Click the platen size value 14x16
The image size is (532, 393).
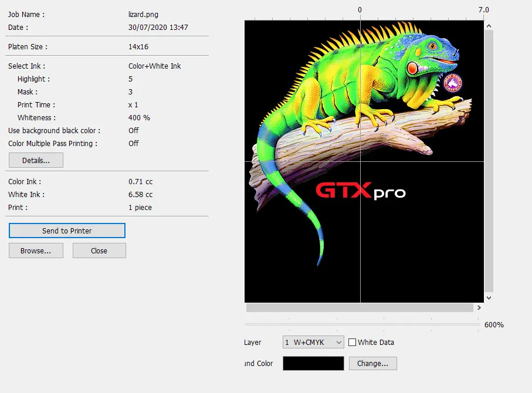138,46
